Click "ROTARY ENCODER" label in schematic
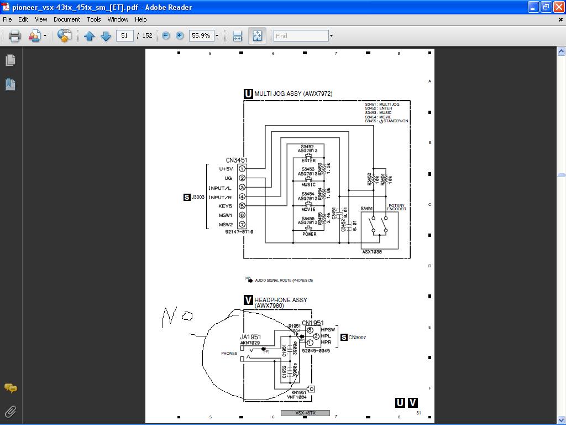566x425 pixels. click(396, 207)
